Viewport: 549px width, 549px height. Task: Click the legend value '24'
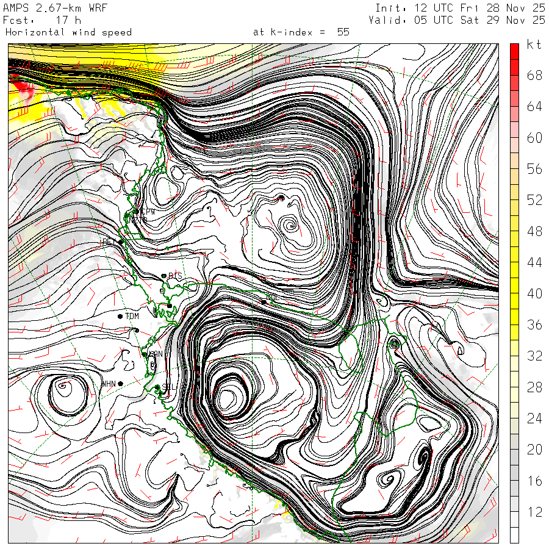(x=534, y=418)
